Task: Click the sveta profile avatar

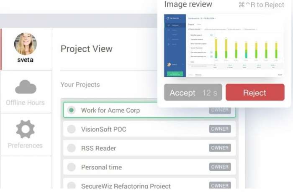Action: click(26, 44)
